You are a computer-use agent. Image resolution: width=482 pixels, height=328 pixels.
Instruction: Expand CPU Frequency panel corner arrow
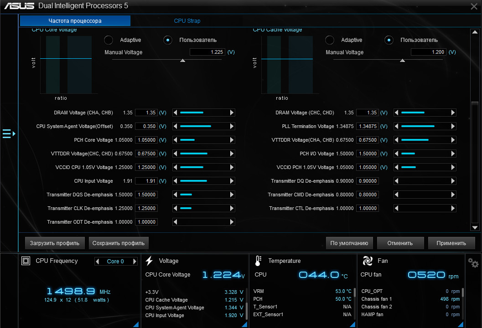136,324
